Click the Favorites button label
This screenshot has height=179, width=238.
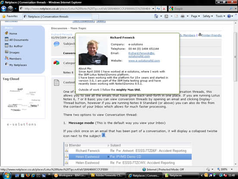(x=12, y=16)
